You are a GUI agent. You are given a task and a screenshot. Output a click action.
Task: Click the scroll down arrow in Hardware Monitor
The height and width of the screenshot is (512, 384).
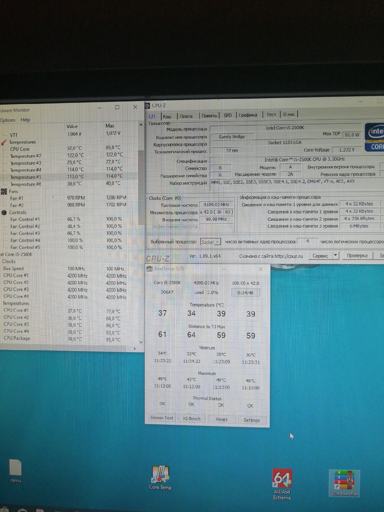(x=141, y=342)
